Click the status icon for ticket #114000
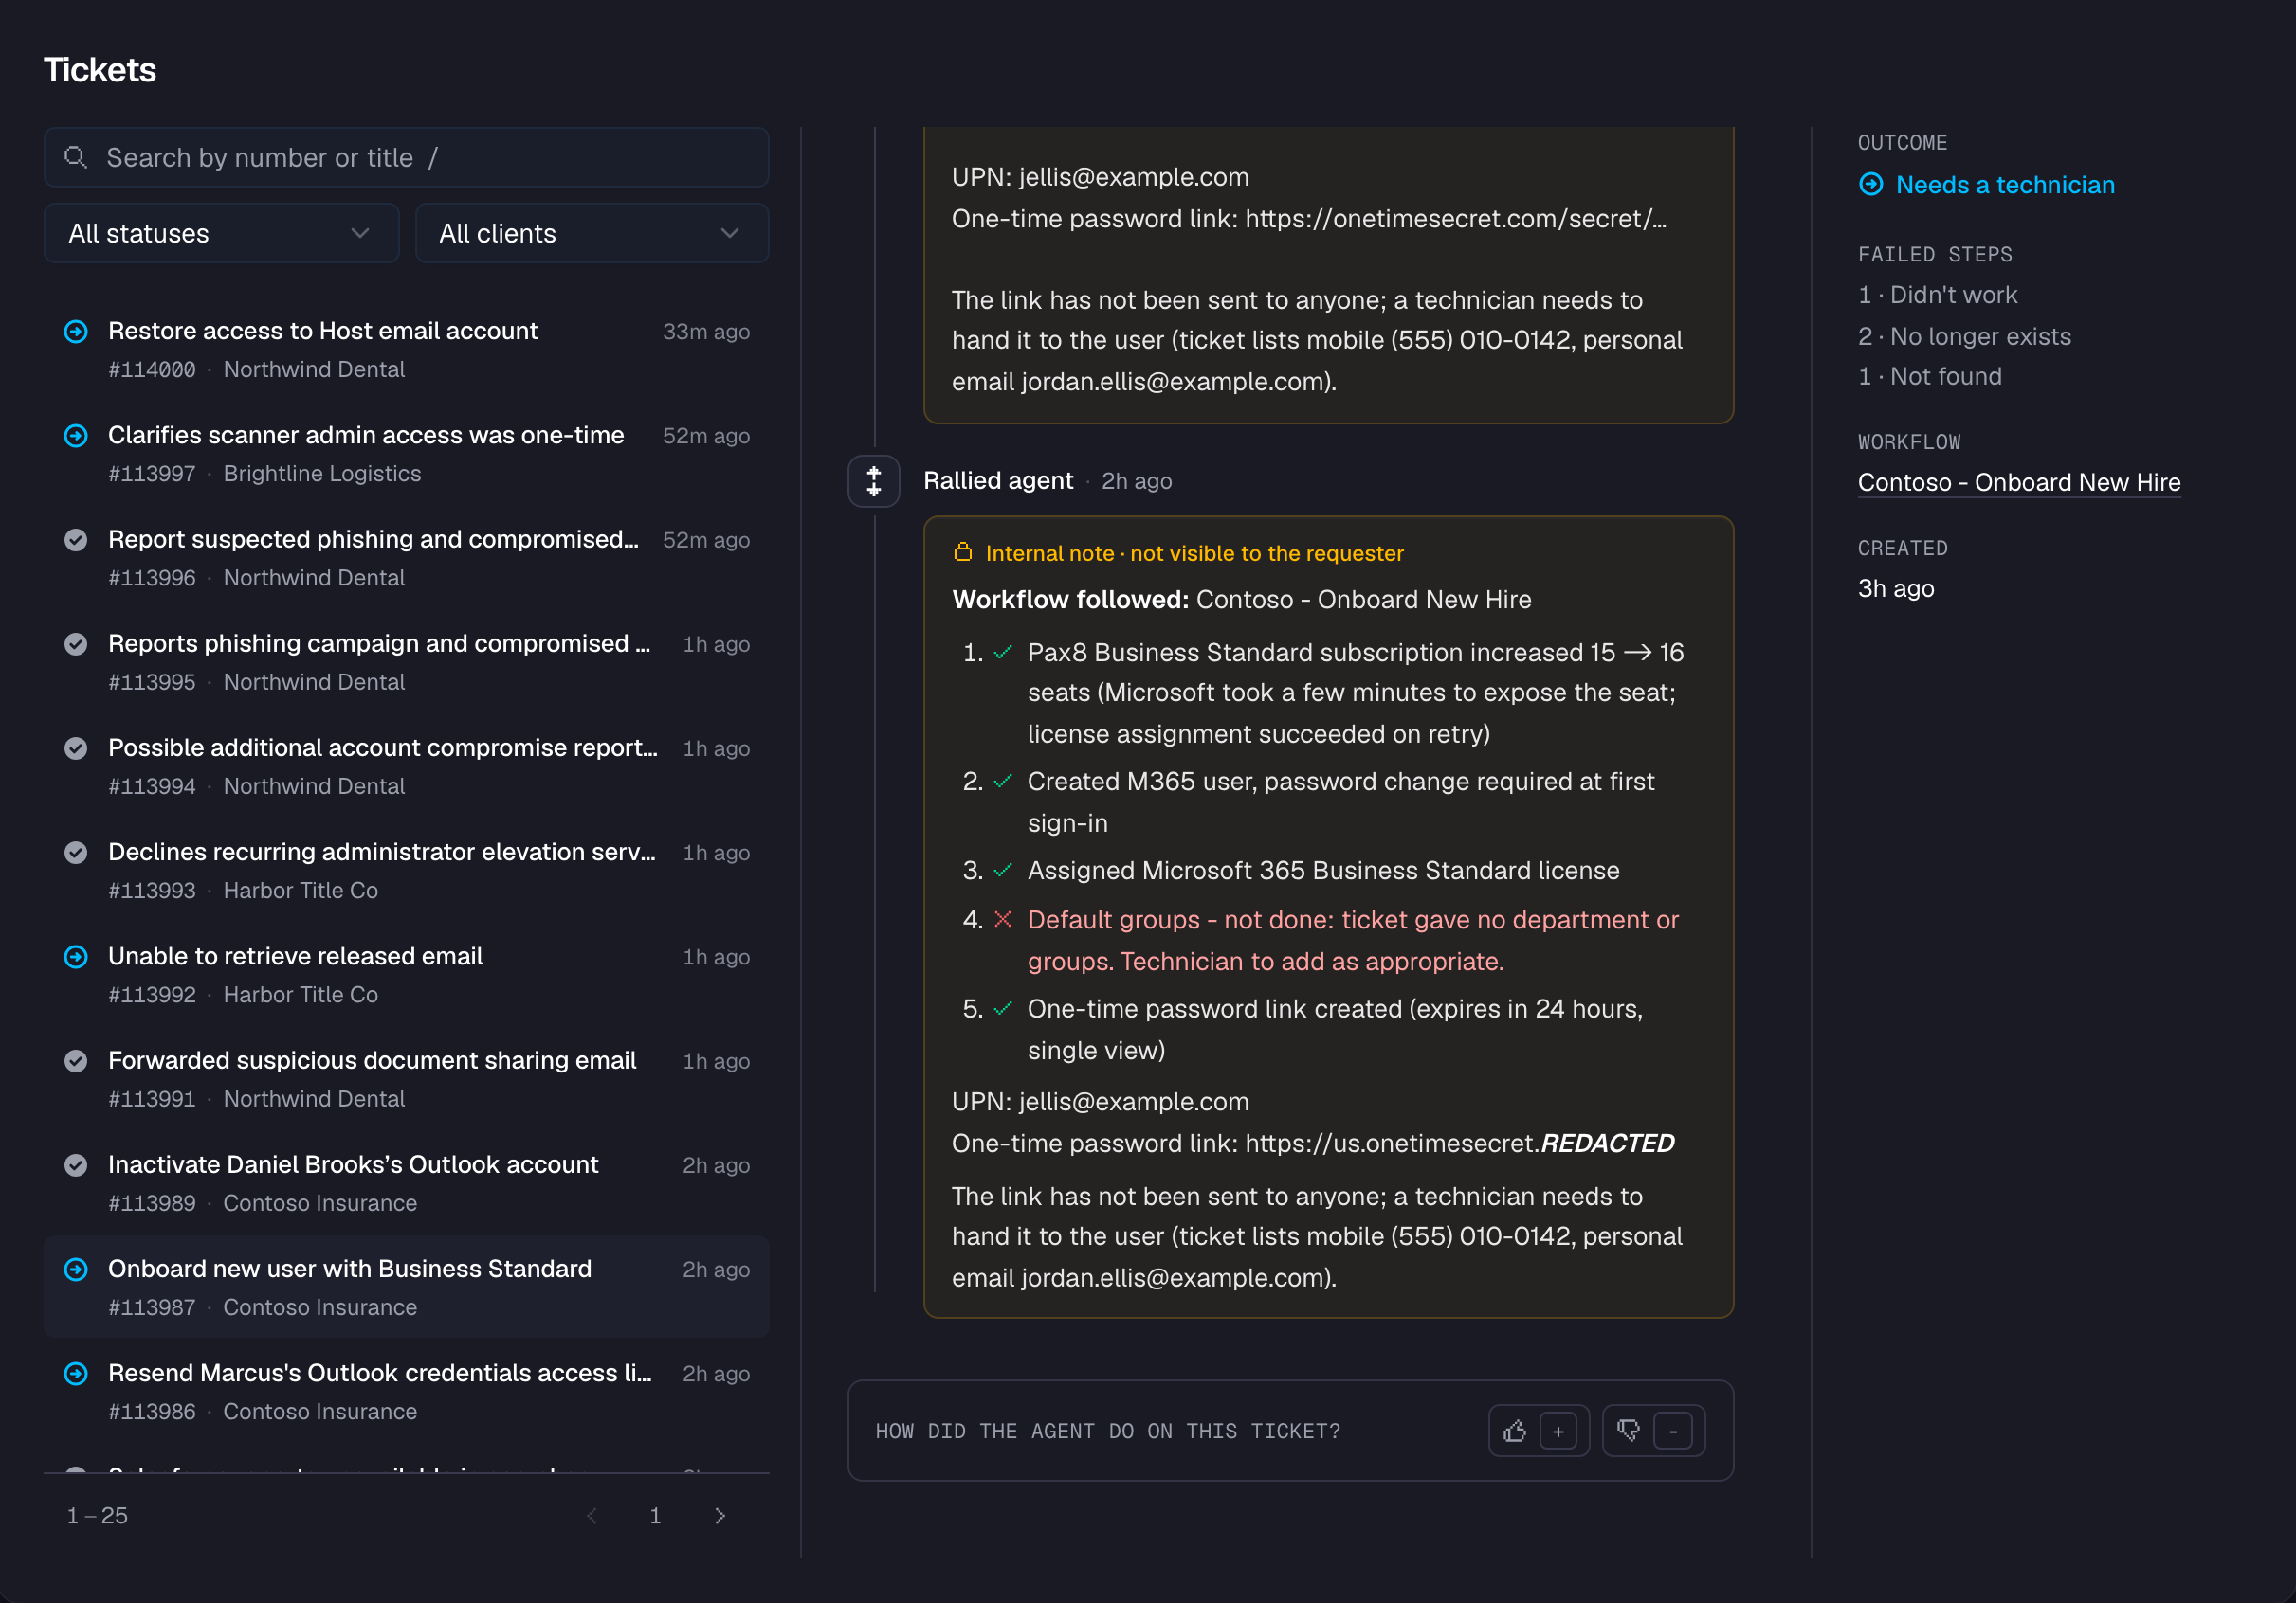 tap(76, 332)
